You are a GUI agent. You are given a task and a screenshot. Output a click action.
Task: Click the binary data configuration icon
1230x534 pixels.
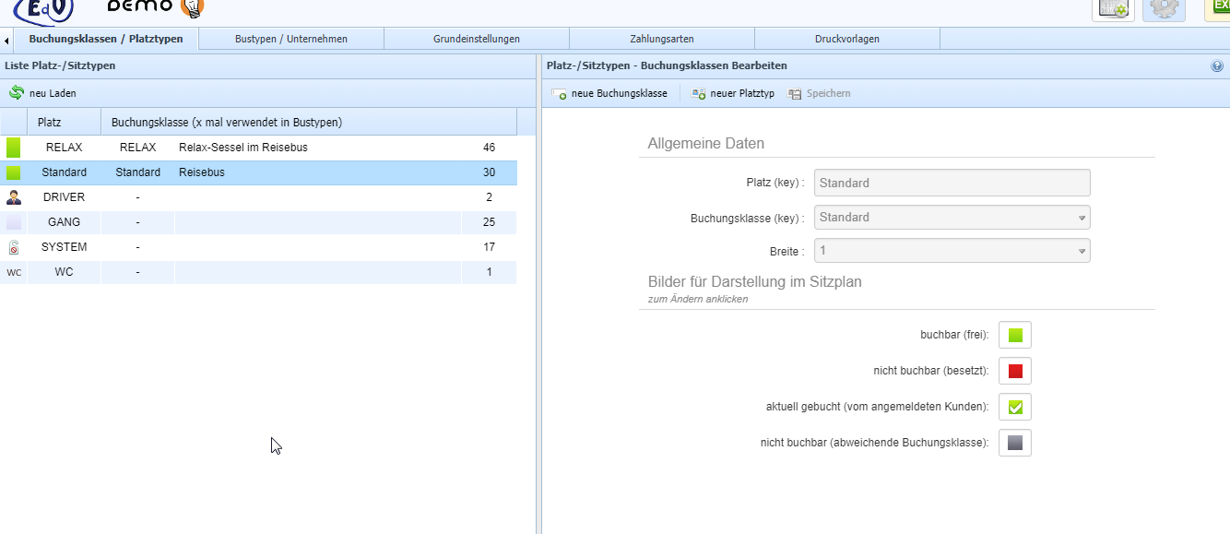coord(1113,7)
